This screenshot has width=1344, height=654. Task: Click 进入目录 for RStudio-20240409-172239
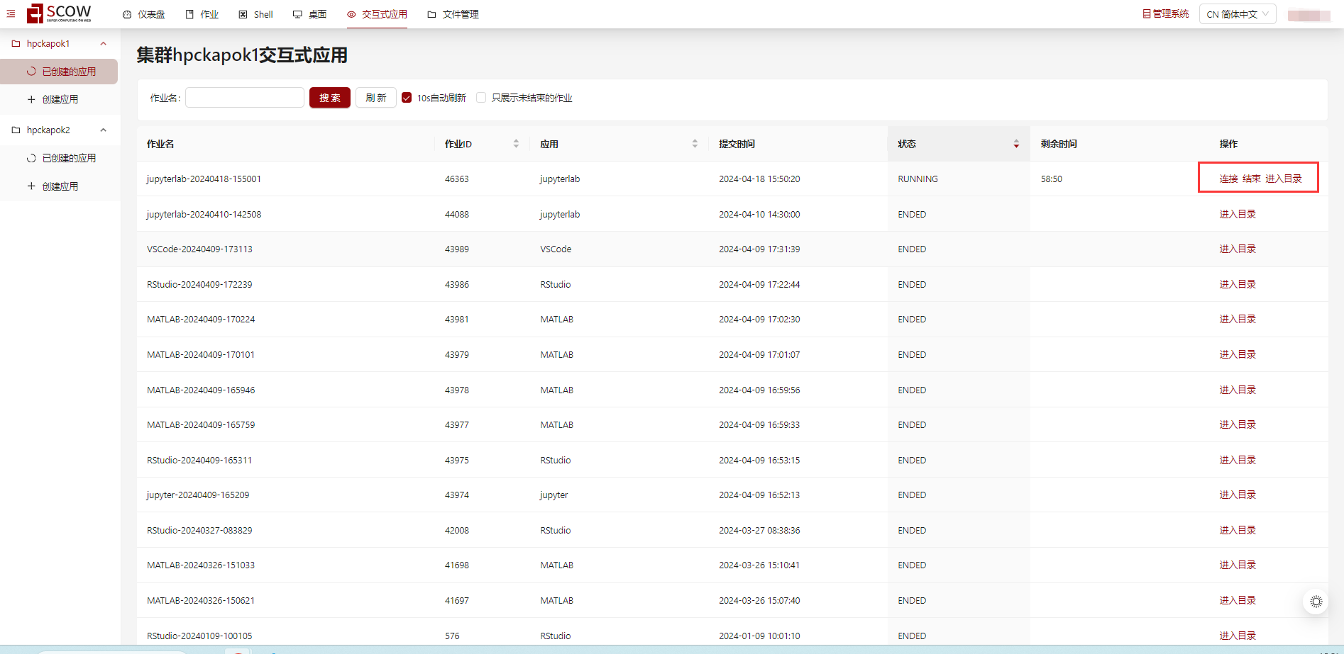[1238, 284]
